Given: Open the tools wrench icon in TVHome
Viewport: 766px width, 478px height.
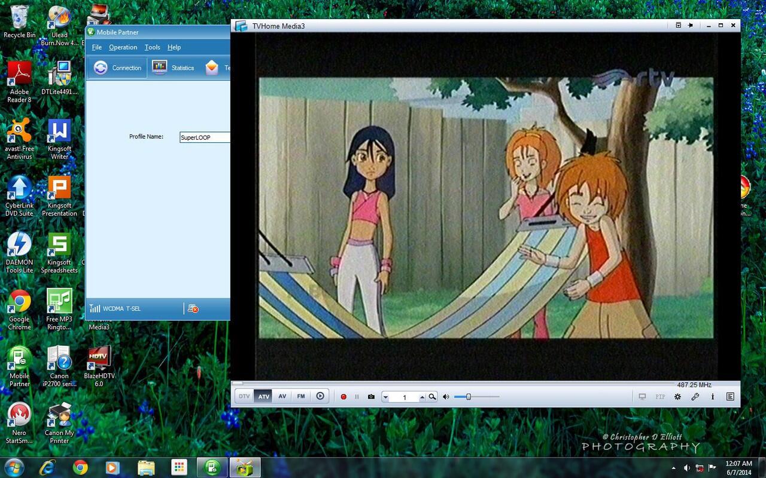Looking at the screenshot, I should tap(695, 397).
